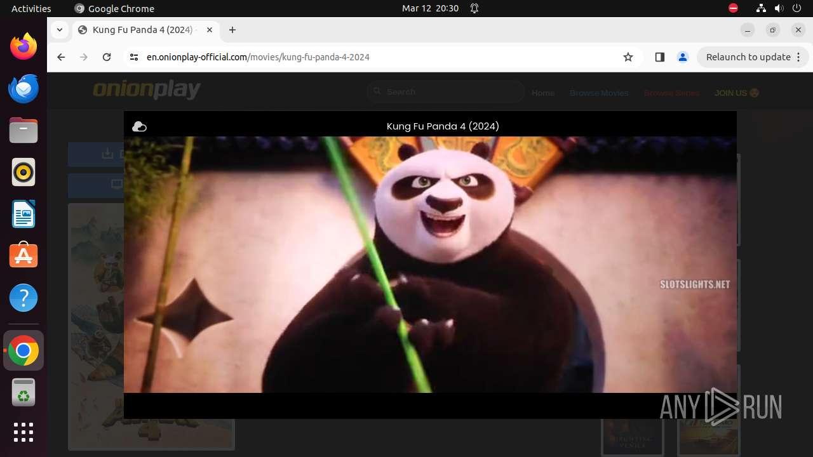This screenshot has width=813, height=457.
Task: Open the Browse Series link
Action: pyautogui.click(x=671, y=93)
